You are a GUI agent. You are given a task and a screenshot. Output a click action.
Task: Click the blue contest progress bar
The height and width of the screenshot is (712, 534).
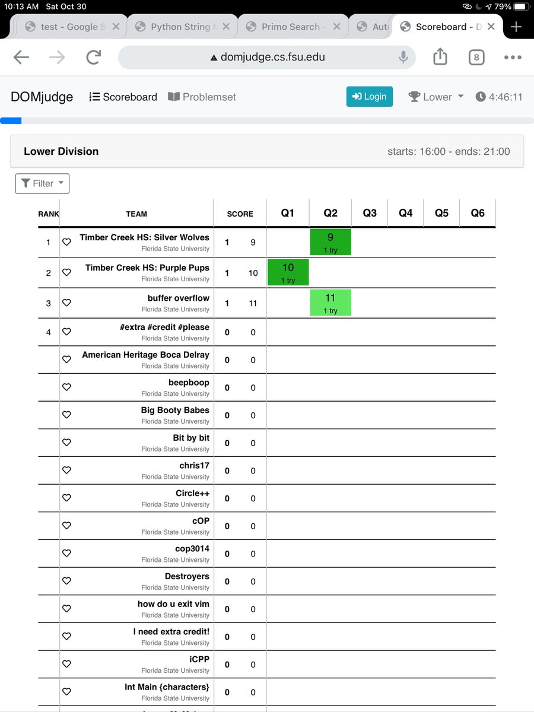coord(11,120)
